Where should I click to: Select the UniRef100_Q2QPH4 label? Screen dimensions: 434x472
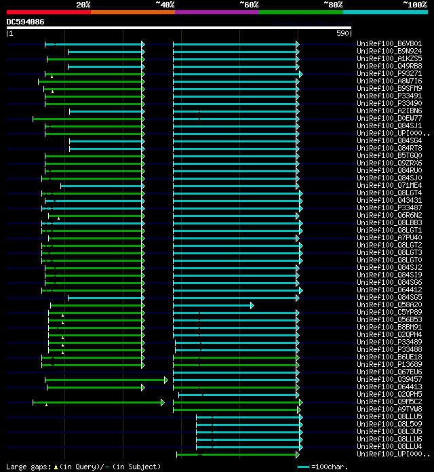click(x=389, y=334)
